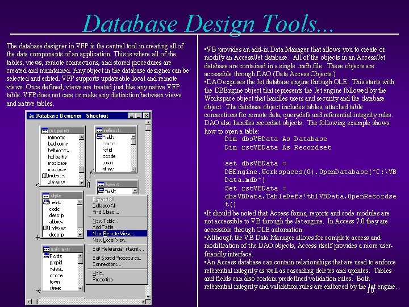
Task: Select New Remote View menu entry
Action: coord(117,234)
